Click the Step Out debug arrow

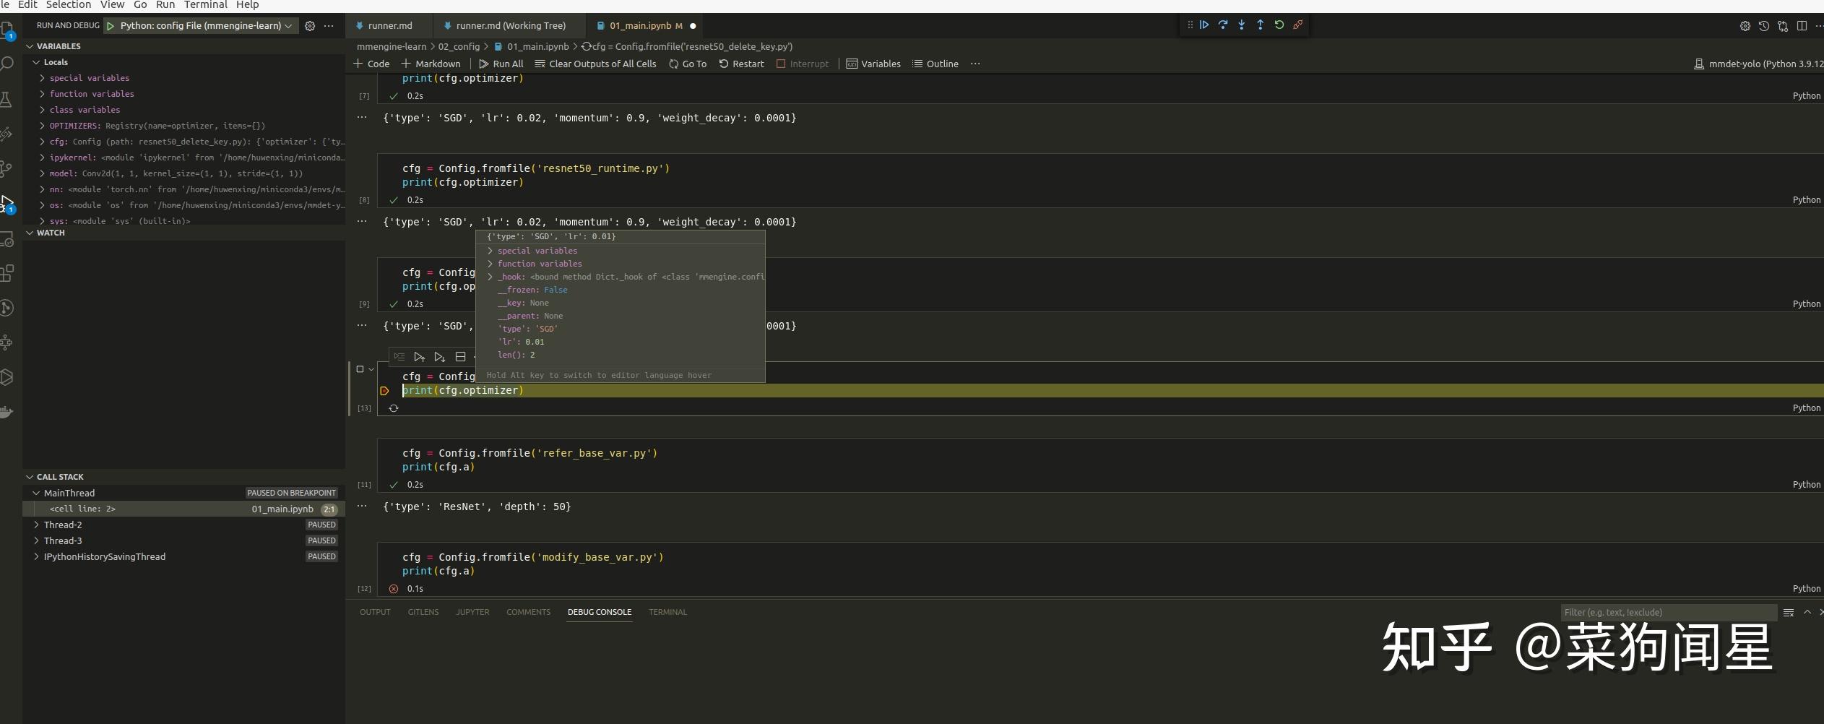tap(1261, 25)
